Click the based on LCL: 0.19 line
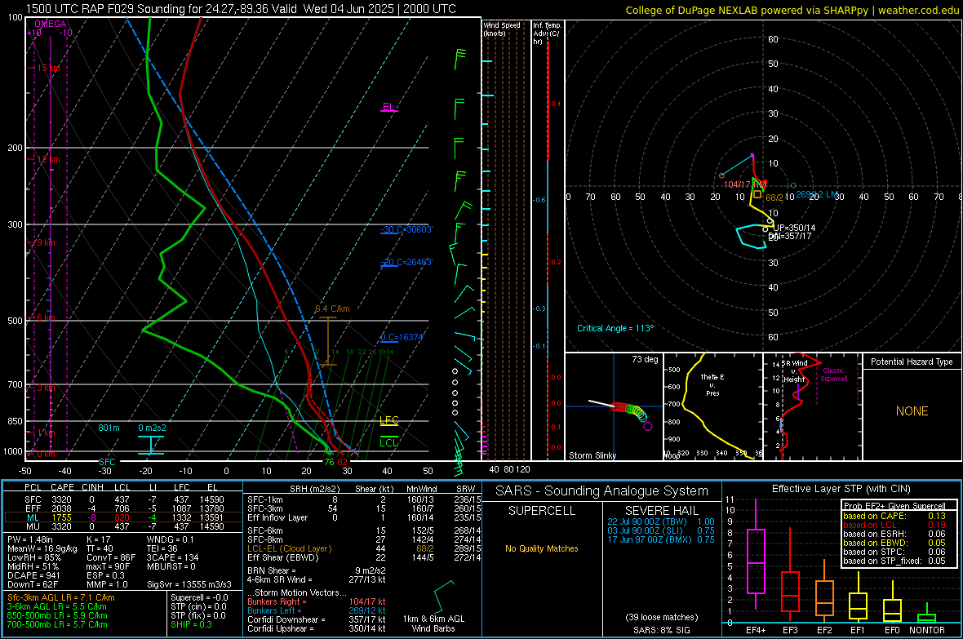Screen dimensions: 963x639 pos(894,525)
